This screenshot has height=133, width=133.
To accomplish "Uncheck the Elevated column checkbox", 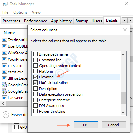I will 35,77.
